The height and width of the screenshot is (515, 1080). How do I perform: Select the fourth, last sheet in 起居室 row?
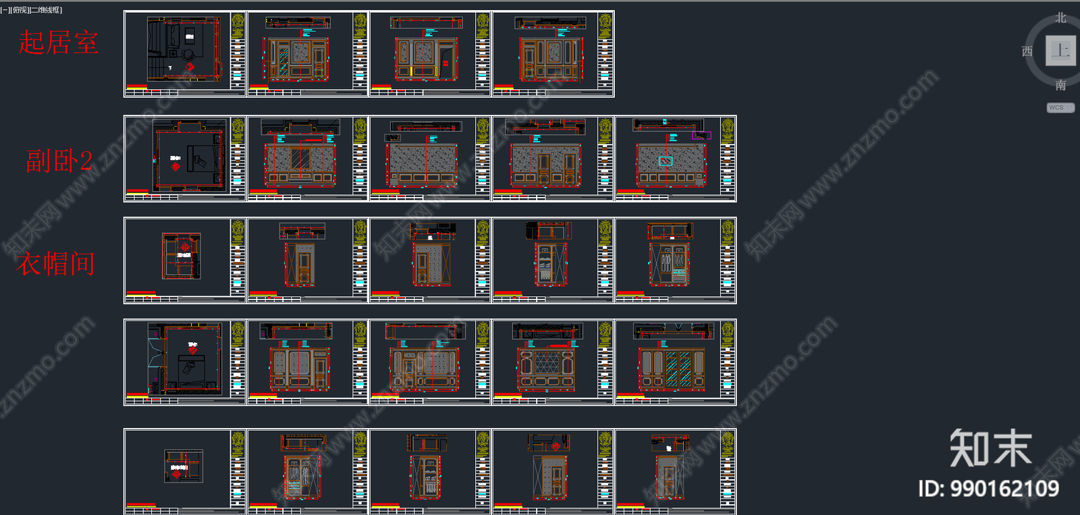point(553,54)
